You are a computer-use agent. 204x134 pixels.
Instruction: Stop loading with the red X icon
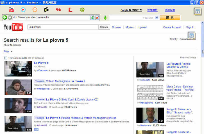point(97,18)
